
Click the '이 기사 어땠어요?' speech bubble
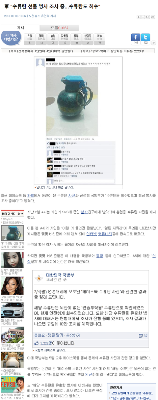point(11,38)
